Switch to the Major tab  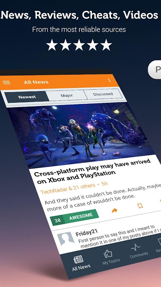point(67,95)
